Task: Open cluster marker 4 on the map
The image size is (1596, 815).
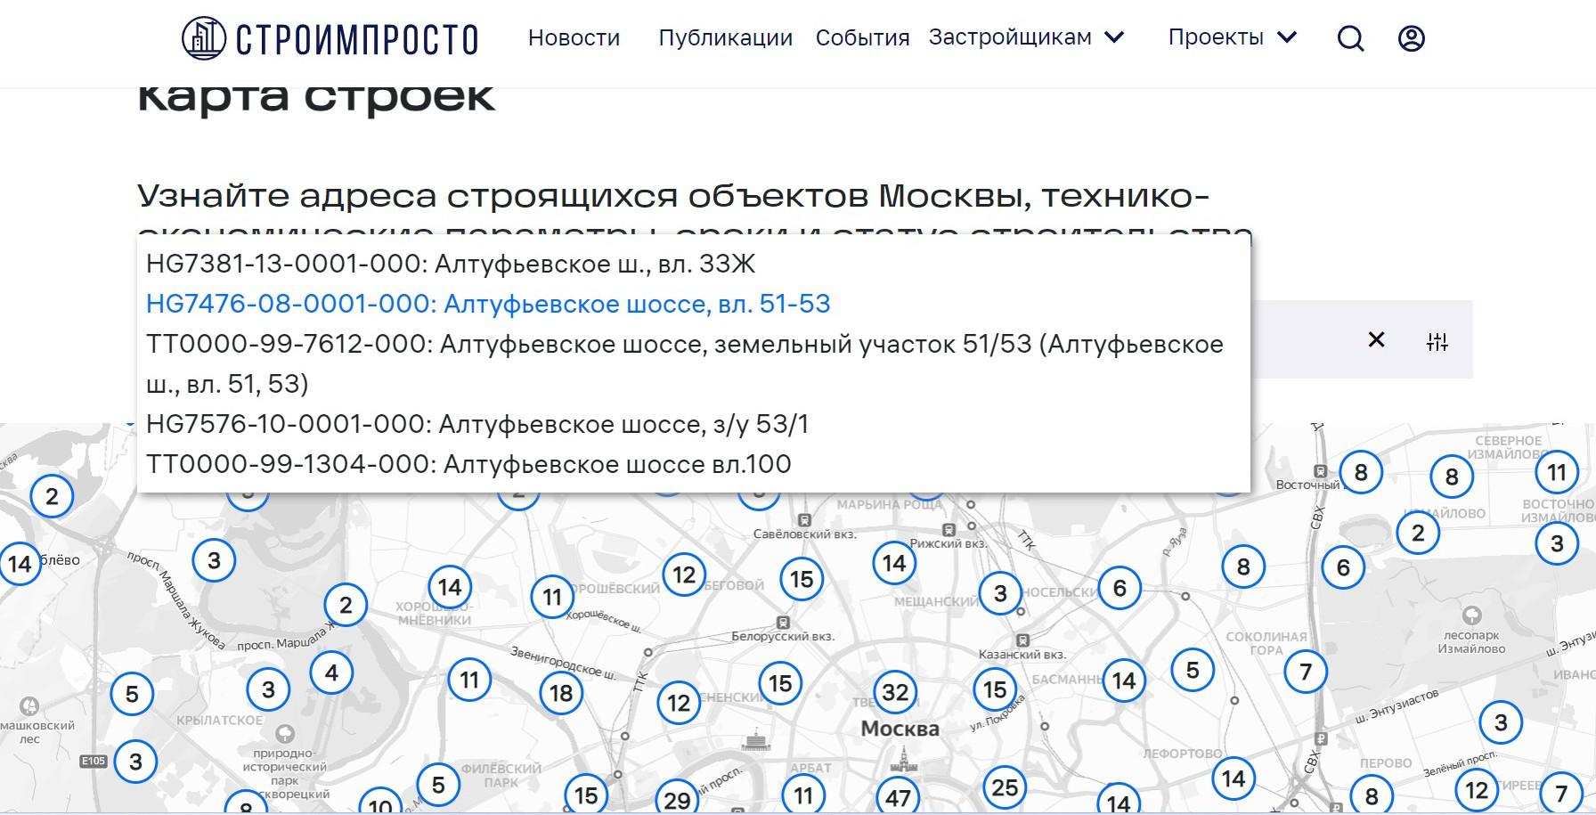Action: [331, 672]
